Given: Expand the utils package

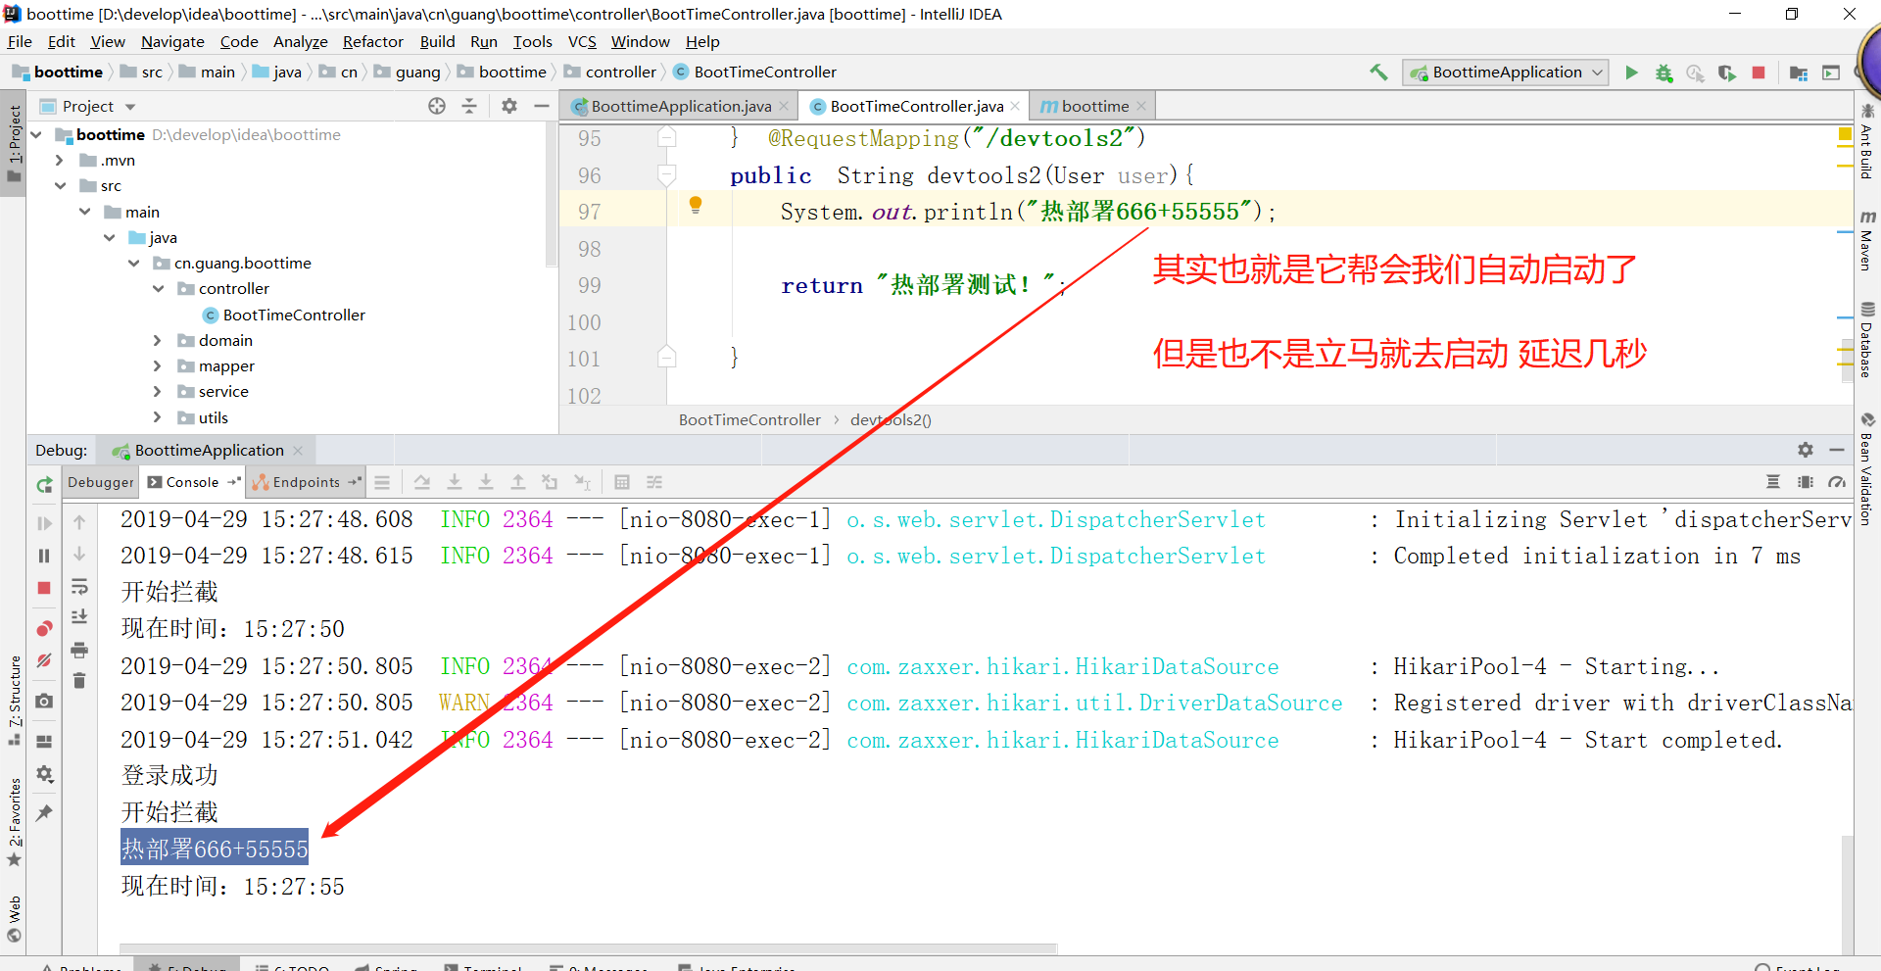Looking at the screenshot, I should click(158, 418).
